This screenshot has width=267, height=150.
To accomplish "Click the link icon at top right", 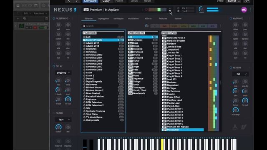I will coord(247,1).
